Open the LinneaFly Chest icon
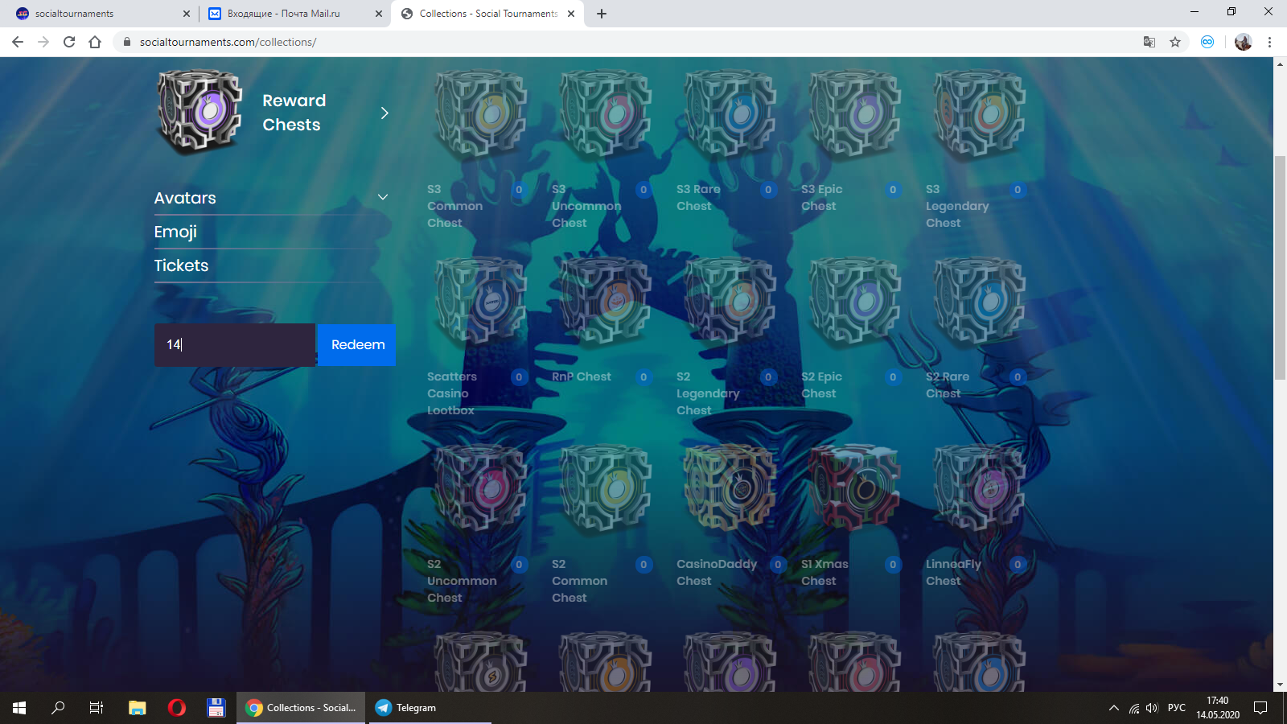 (x=979, y=488)
